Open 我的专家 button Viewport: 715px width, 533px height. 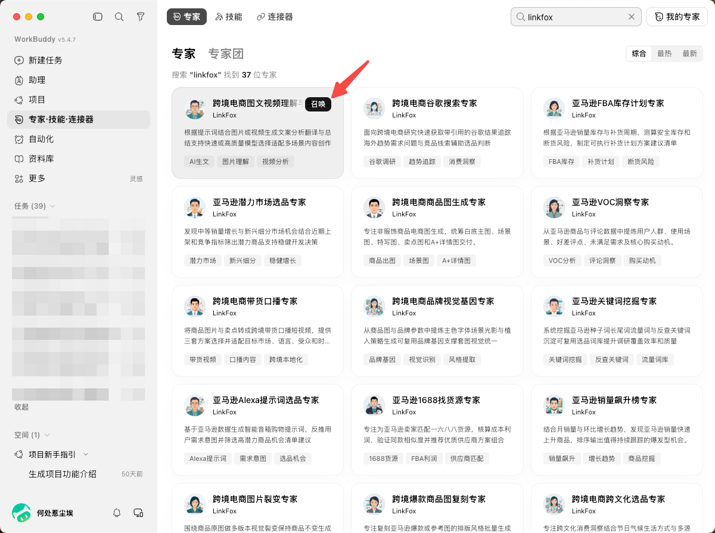pos(677,17)
